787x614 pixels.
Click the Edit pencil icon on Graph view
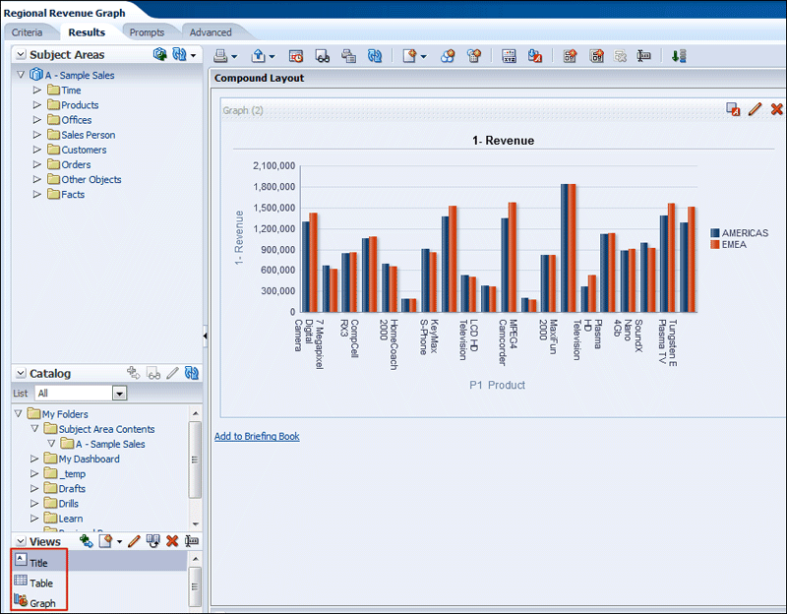tap(756, 109)
